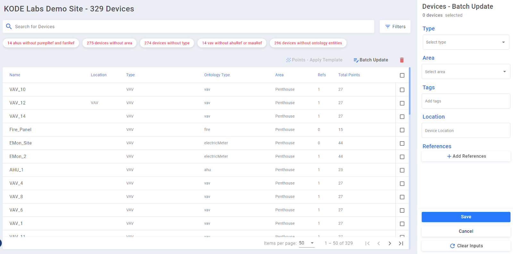Go to first page of results
Image resolution: width=513 pixels, height=254 pixels.
(x=367, y=243)
